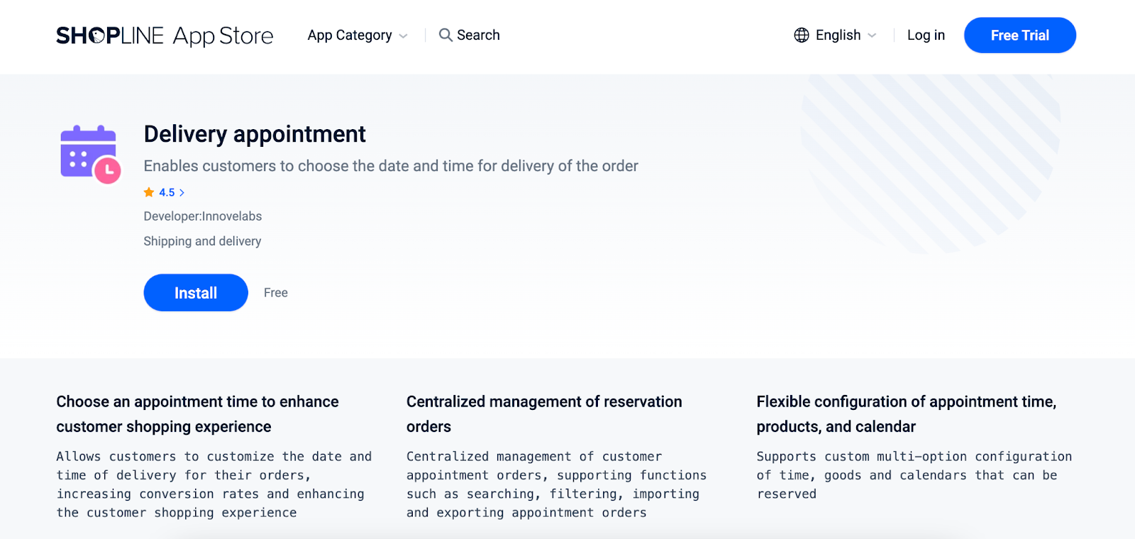Click the Free price label
The height and width of the screenshot is (539, 1135).
click(x=276, y=293)
